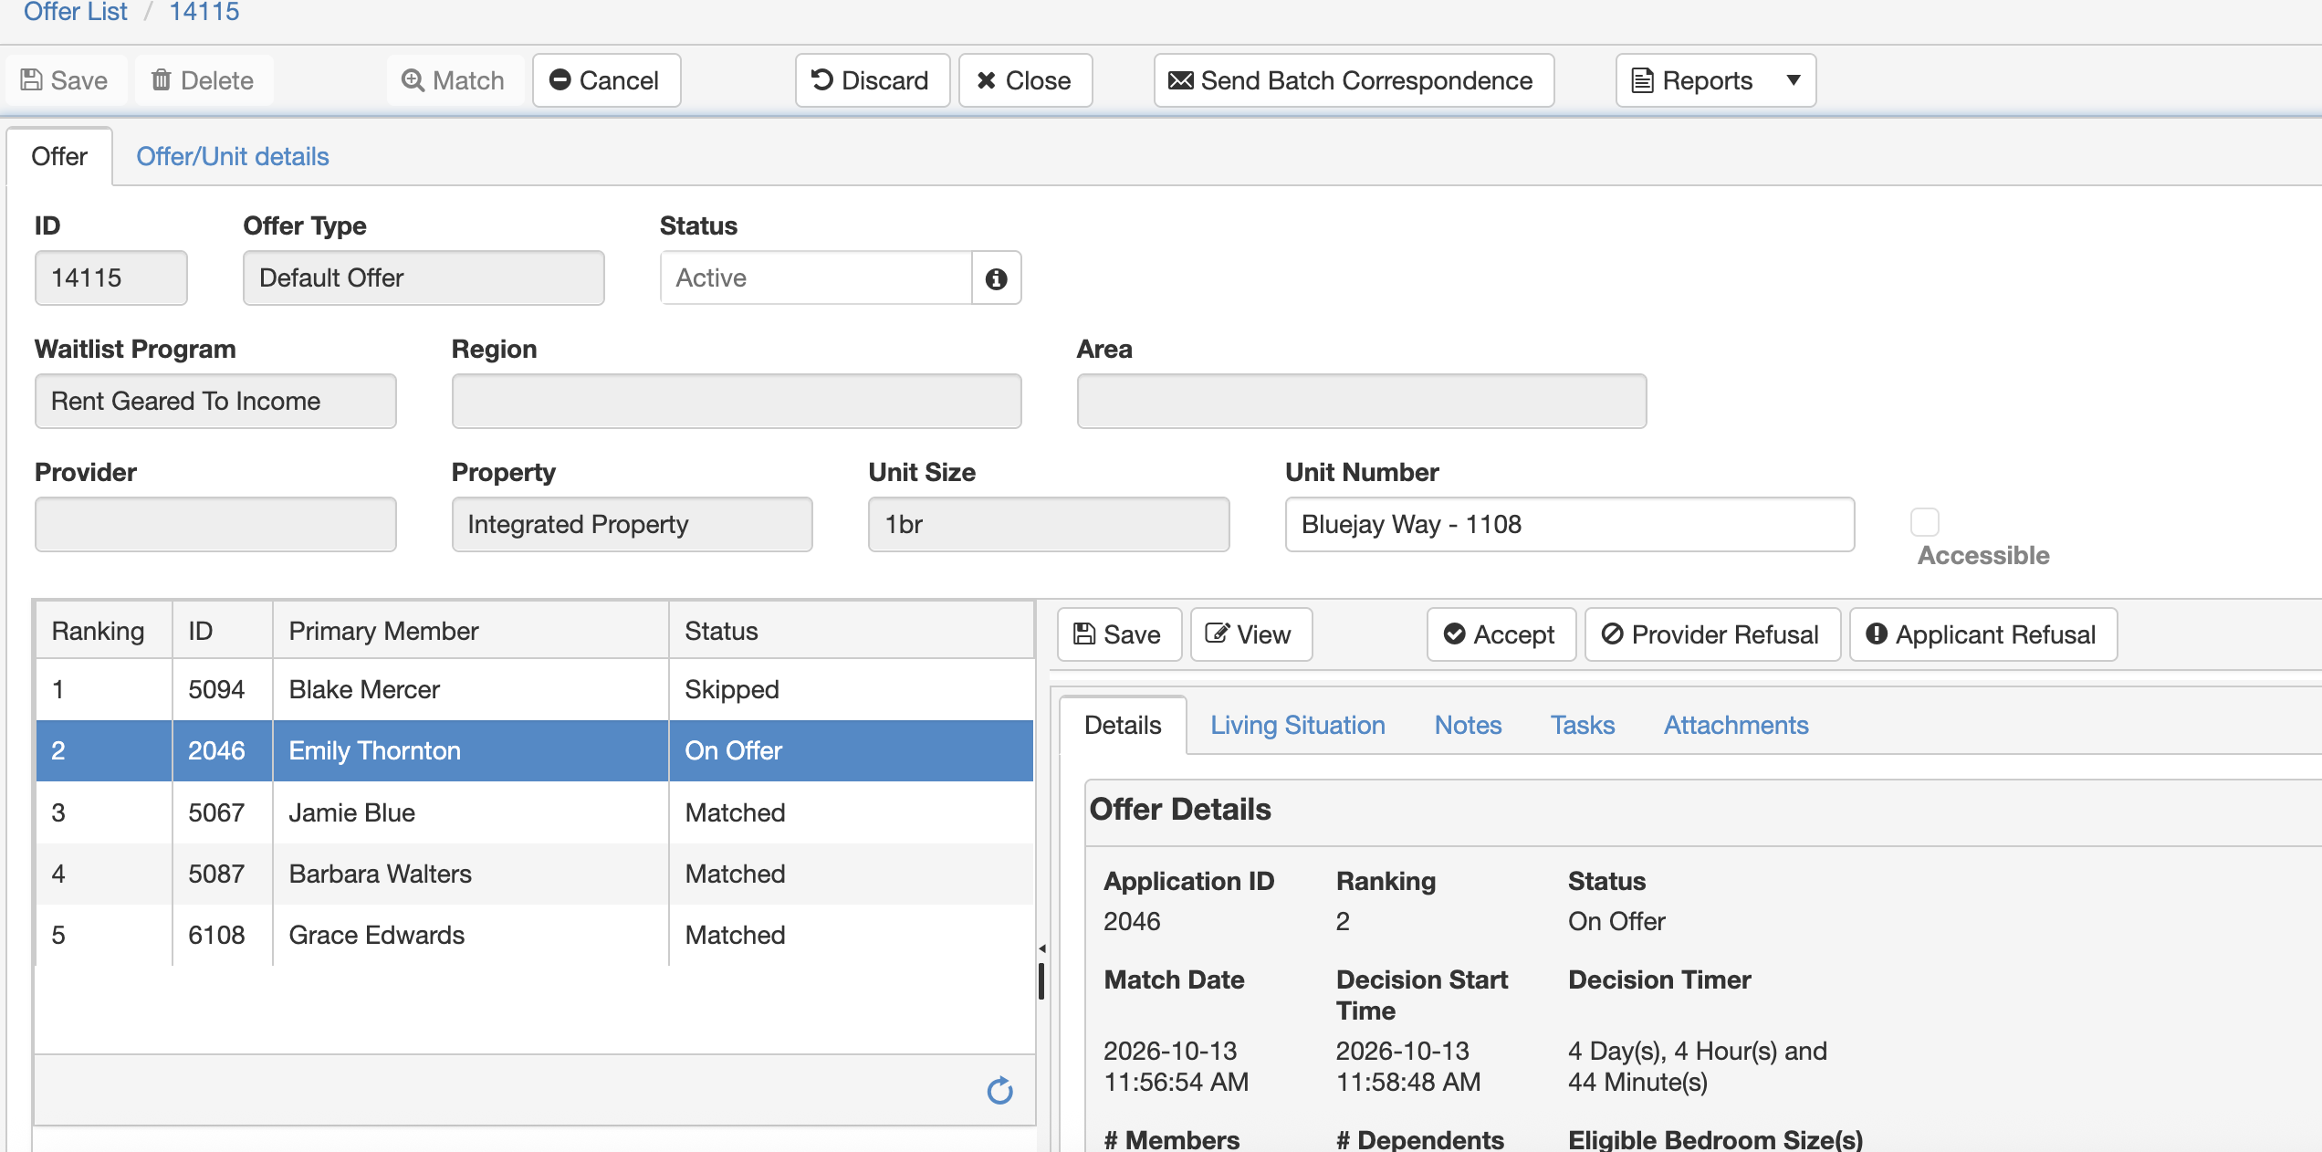The height and width of the screenshot is (1152, 2322).
Task: Click the Status field showing Active
Action: [815, 278]
